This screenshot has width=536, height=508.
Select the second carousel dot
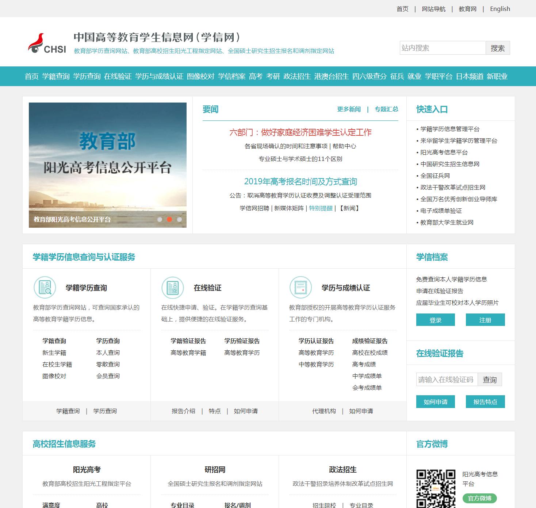click(x=169, y=220)
